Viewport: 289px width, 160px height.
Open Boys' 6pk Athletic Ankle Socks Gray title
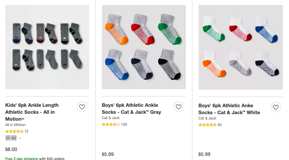131,108
